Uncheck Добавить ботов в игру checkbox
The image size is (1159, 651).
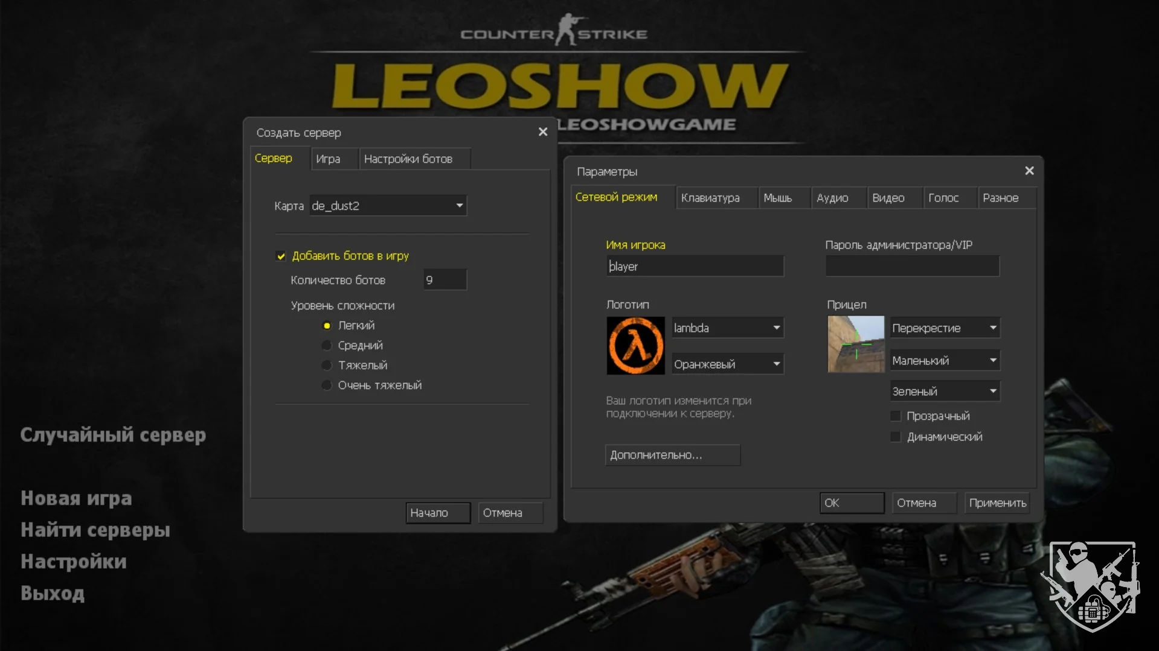point(281,256)
